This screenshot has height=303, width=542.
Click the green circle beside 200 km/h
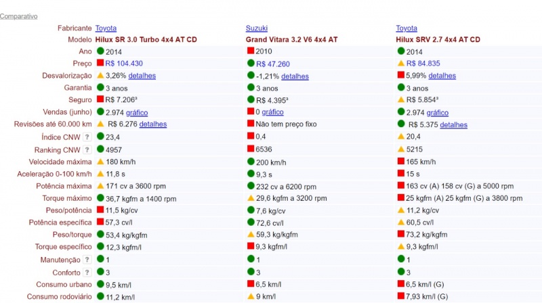[251, 162]
